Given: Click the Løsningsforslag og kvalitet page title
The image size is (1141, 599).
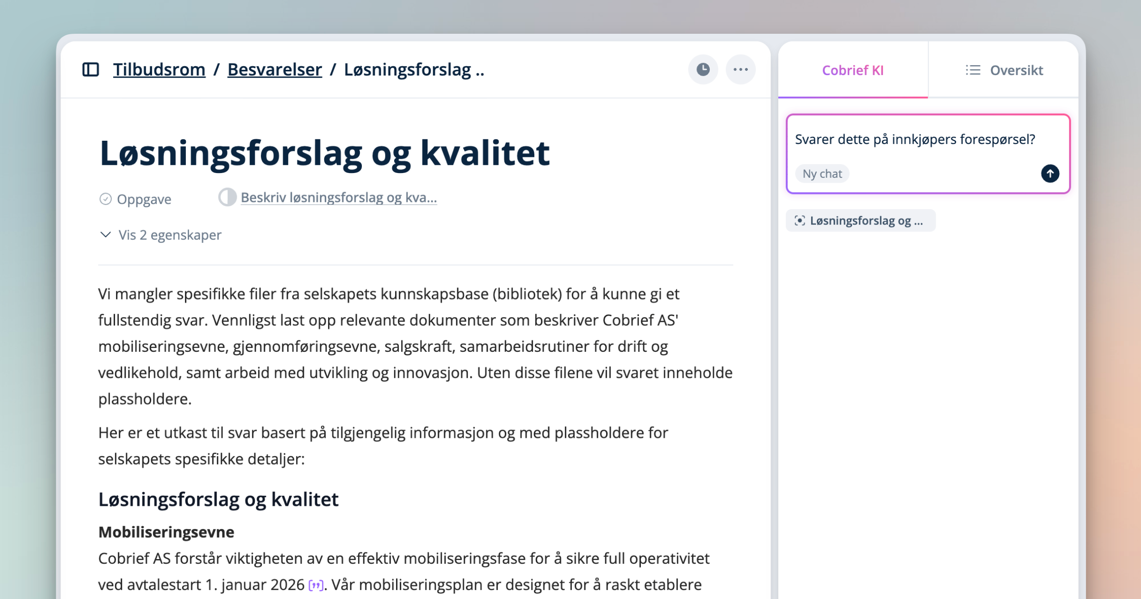Looking at the screenshot, I should click(324, 153).
